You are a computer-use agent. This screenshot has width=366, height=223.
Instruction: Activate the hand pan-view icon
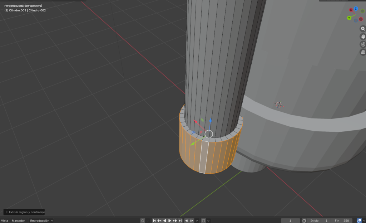click(363, 37)
